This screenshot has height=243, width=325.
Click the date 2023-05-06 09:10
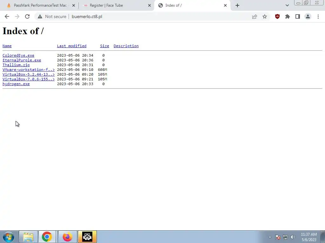(x=75, y=70)
